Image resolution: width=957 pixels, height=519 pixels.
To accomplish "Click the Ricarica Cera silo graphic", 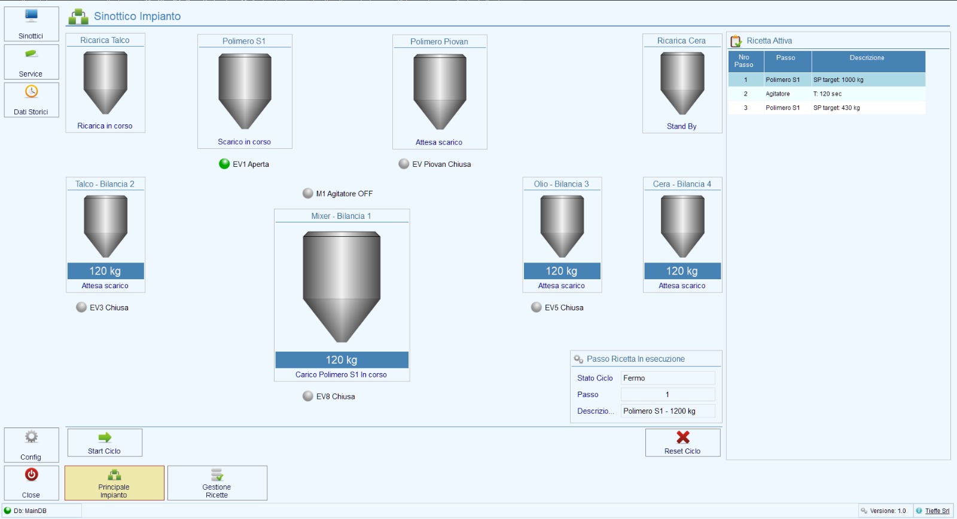I will point(682,83).
